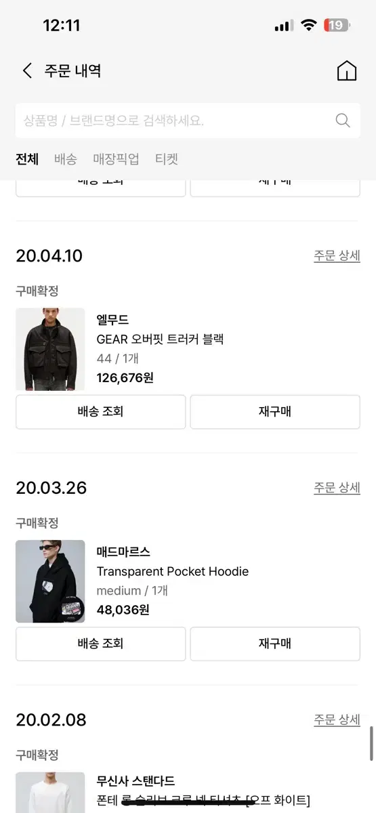Tap 배송 조회 for Transparent Pocket Hoodie
Viewport: 376px width, 813px height.
(100, 644)
